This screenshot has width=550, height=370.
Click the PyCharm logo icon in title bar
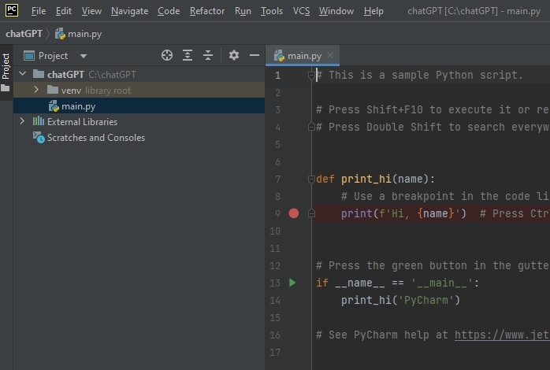[12, 10]
